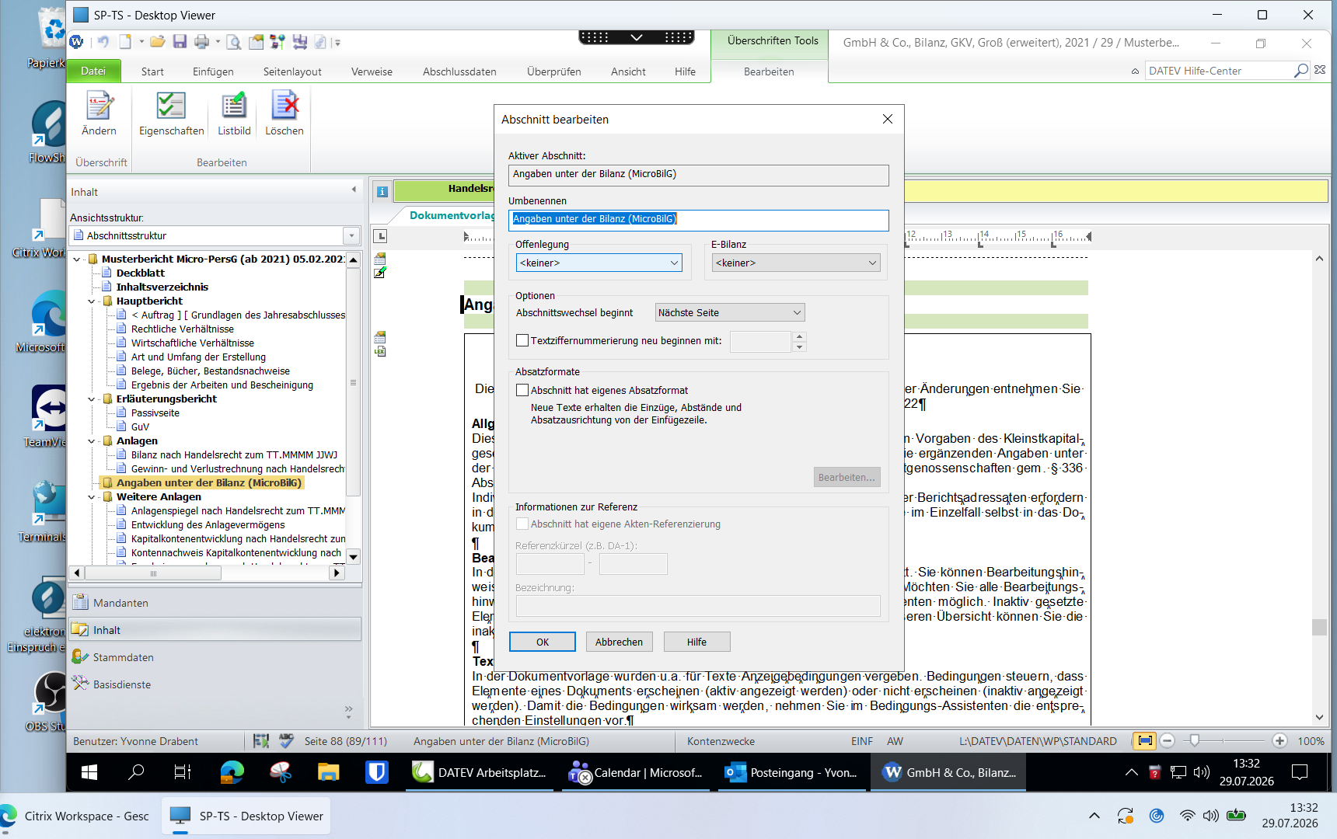Click the Umbenennen text field

click(699, 220)
